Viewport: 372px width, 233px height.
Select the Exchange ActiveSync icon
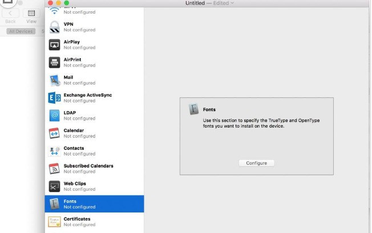(55, 98)
